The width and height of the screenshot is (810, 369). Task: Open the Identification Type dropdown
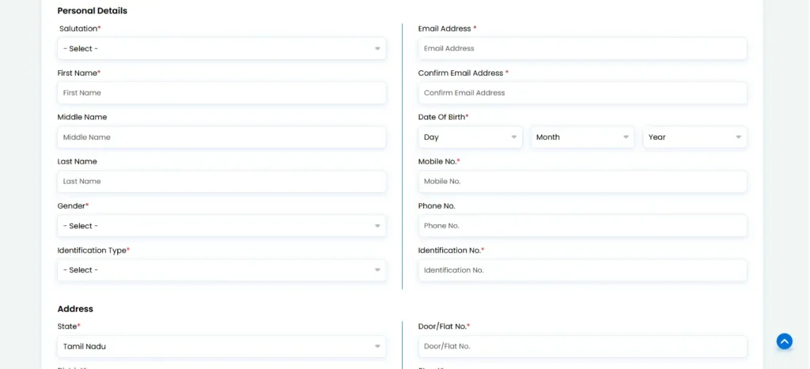pos(221,270)
